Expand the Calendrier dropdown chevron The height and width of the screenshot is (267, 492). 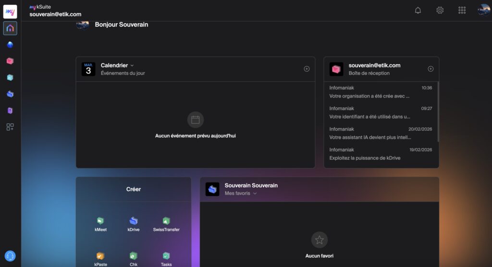132,66
